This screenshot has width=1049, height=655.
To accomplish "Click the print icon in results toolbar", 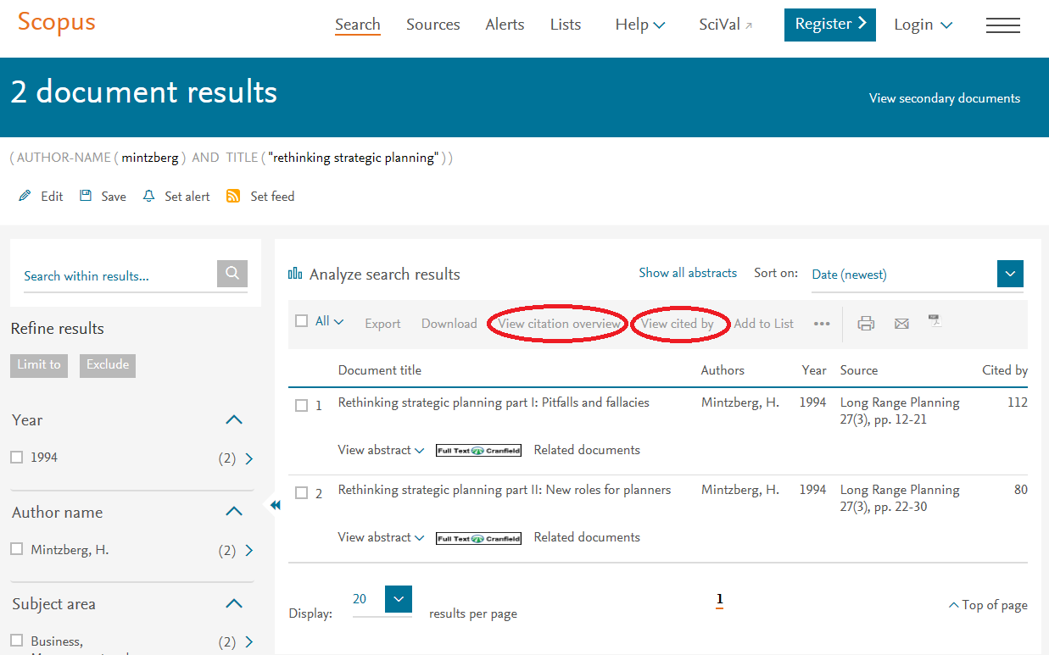I will [866, 323].
